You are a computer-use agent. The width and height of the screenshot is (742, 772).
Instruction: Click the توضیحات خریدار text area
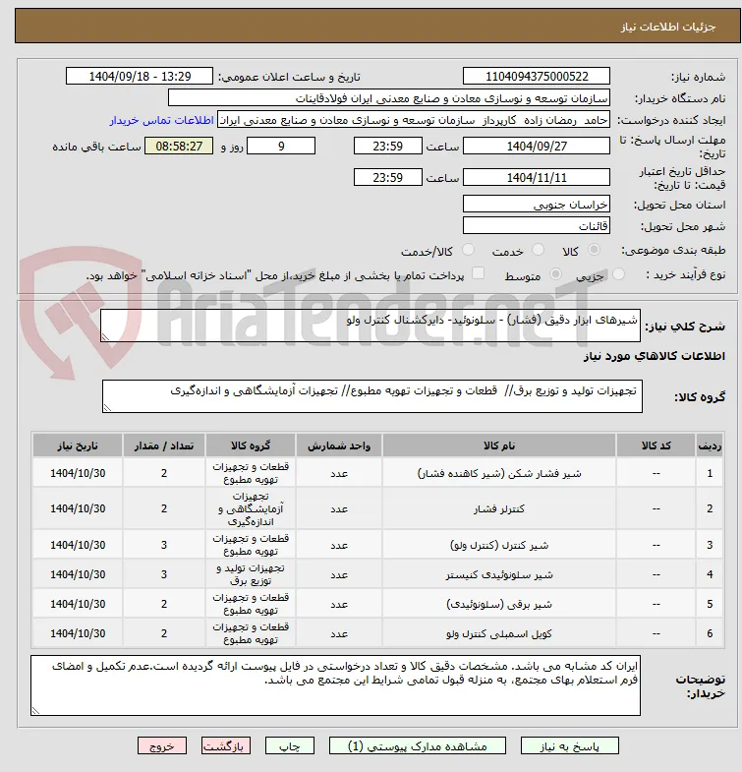pyautogui.click(x=335, y=685)
